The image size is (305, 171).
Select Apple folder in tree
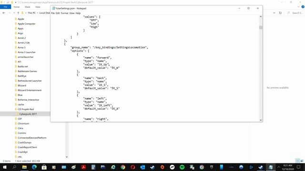coord(21,19)
